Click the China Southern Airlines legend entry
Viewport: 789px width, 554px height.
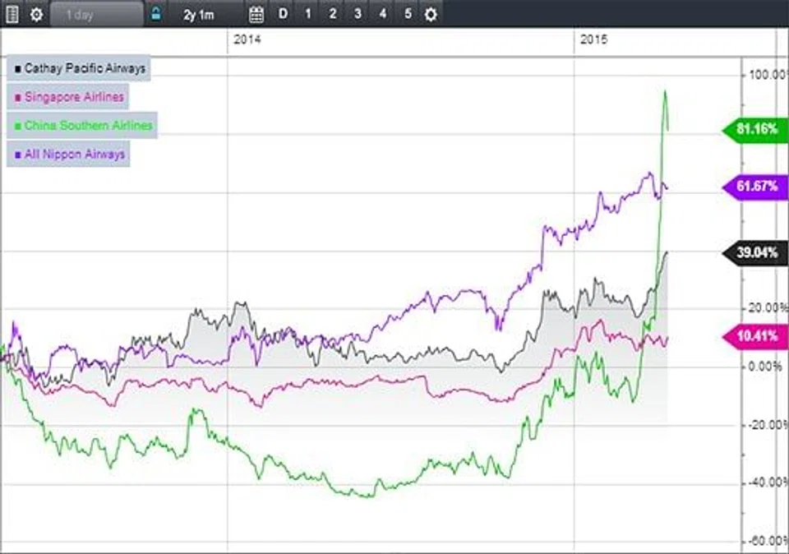point(82,126)
